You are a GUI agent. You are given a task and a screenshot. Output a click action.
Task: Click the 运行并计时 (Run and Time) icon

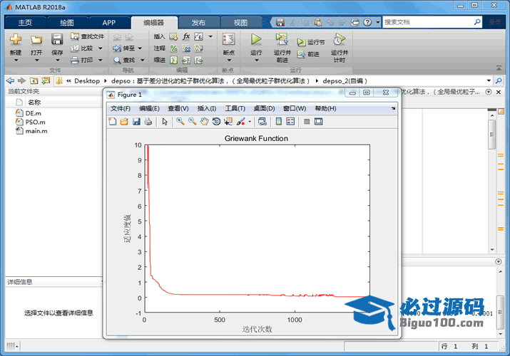pyautogui.click(x=340, y=39)
